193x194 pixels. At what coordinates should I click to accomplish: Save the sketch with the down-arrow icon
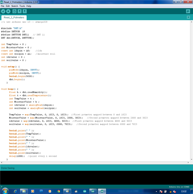(x=25, y=11)
